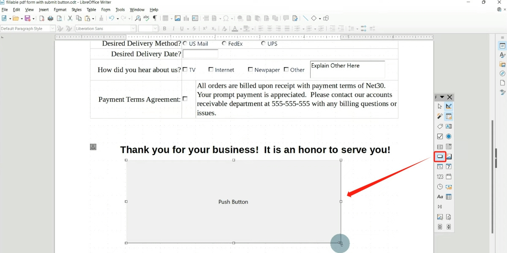Image resolution: width=507 pixels, height=253 pixels.
Task: Toggle bold formatting in the toolbar
Action: coord(164,28)
